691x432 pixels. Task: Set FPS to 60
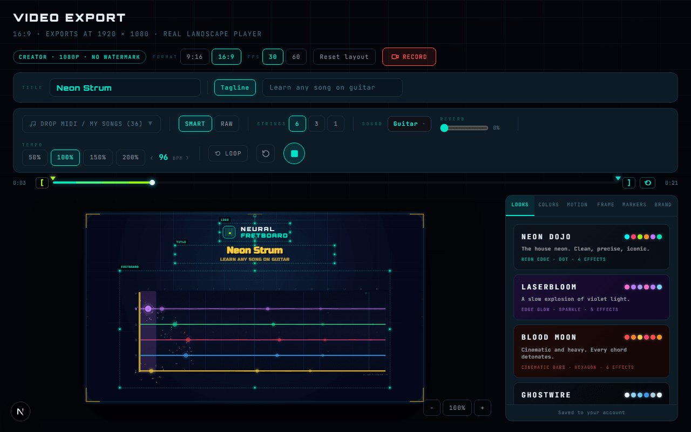coord(296,57)
